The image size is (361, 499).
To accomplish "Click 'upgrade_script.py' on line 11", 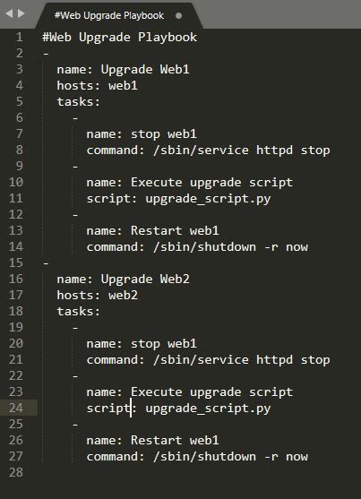I will (208, 199).
